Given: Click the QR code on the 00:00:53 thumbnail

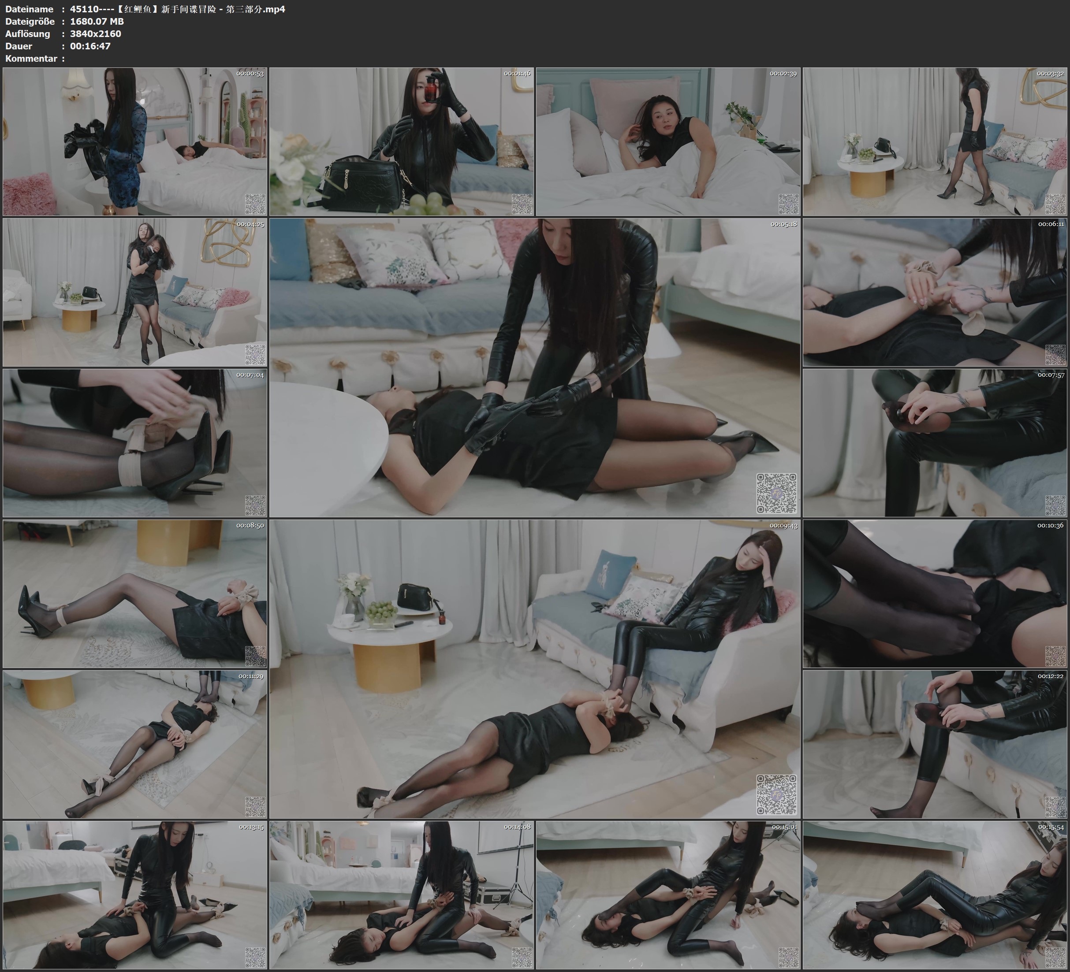Looking at the screenshot, I should [255, 204].
